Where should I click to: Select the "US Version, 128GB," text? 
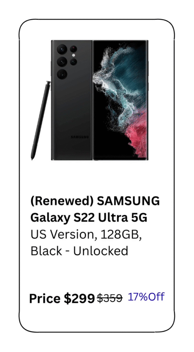pyautogui.click(x=86, y=234)
